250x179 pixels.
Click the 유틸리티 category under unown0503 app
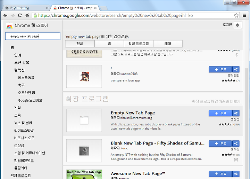(233, 76)
